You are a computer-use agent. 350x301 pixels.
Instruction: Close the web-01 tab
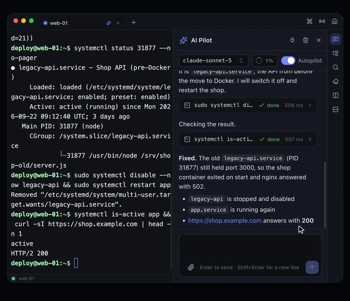tap(118, 23)
